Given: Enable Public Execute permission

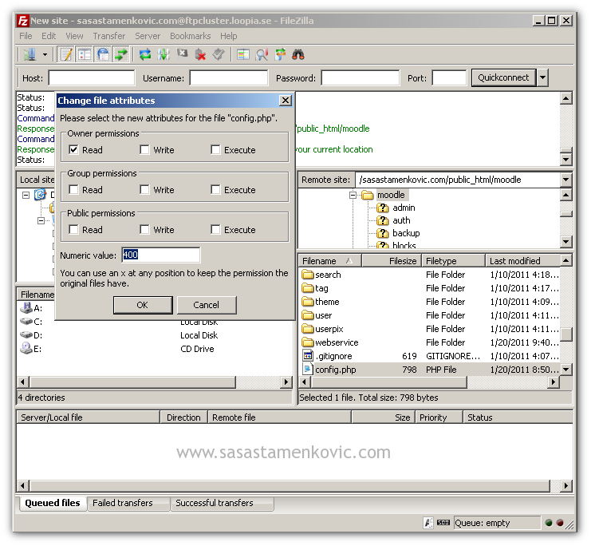Looking at the screenshot, I should click(215, 229).
